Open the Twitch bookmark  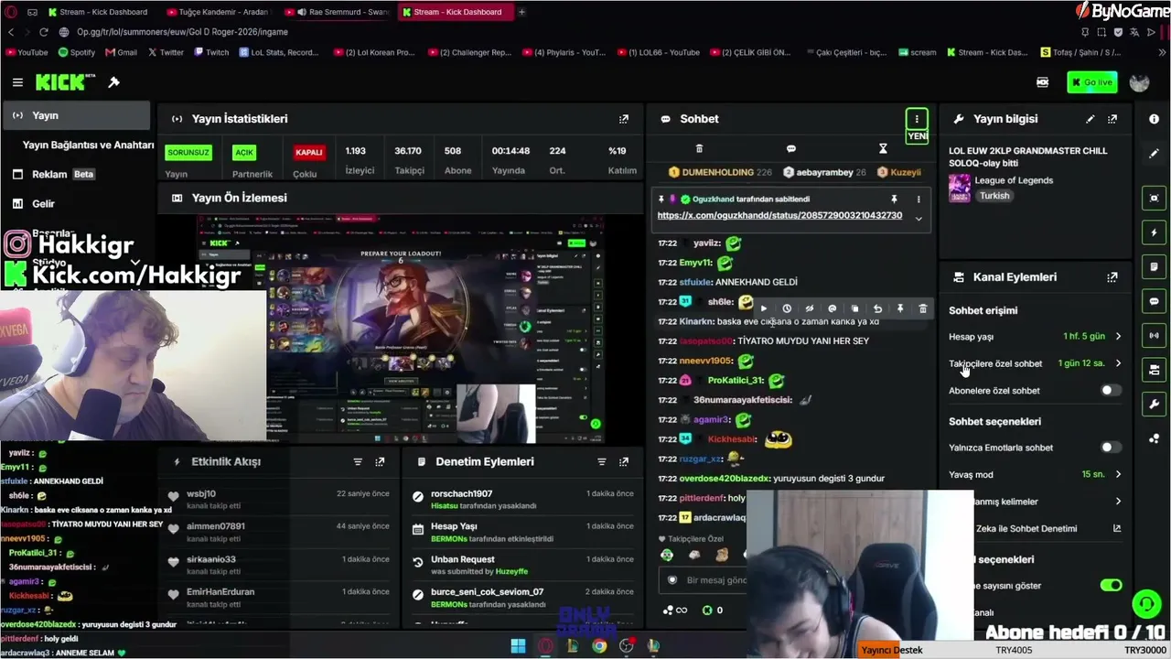coord(211,52)
